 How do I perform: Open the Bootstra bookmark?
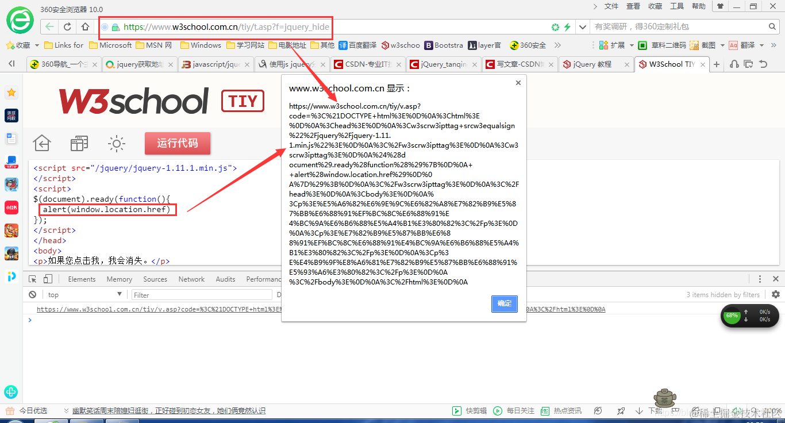pos(444,45)
